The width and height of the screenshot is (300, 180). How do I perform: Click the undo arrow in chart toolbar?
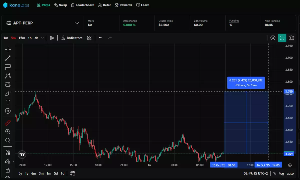(x=101, y=38)
